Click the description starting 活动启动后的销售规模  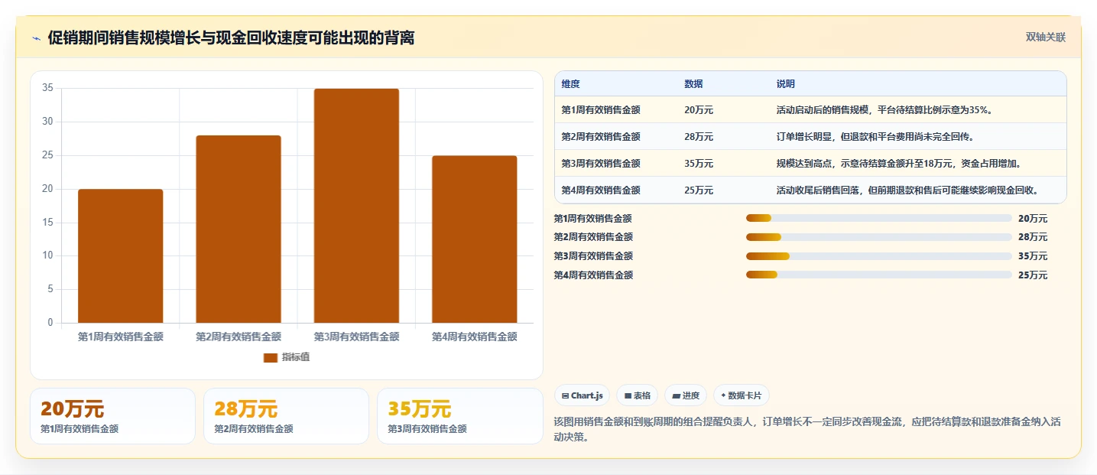click(884, 110)
